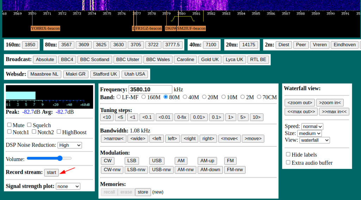Toggle the Notch1 filter

coord(9,132)
